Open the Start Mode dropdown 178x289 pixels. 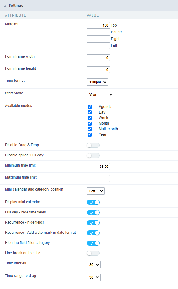100,94
